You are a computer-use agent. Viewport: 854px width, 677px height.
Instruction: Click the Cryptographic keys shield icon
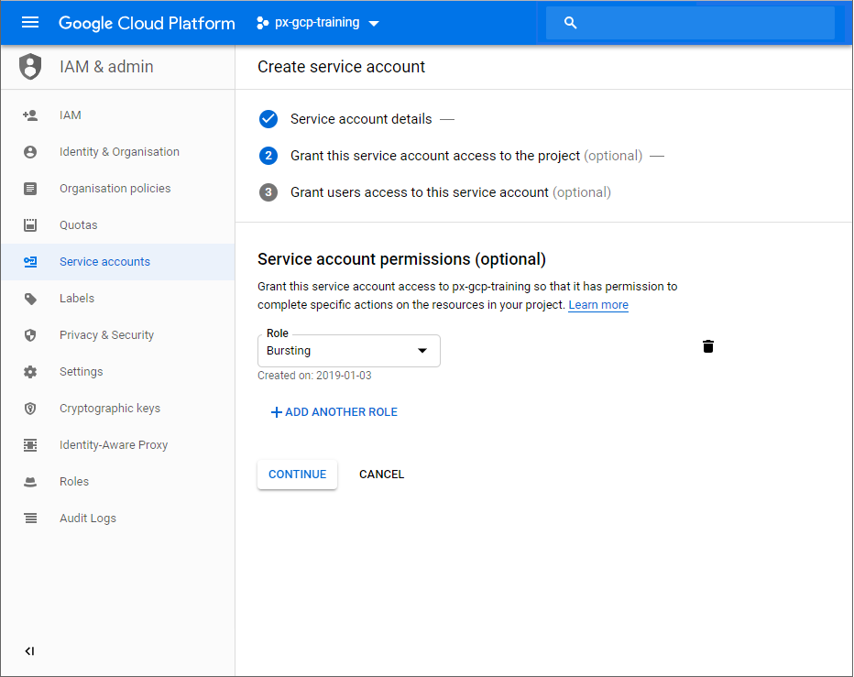pos(30,409)
